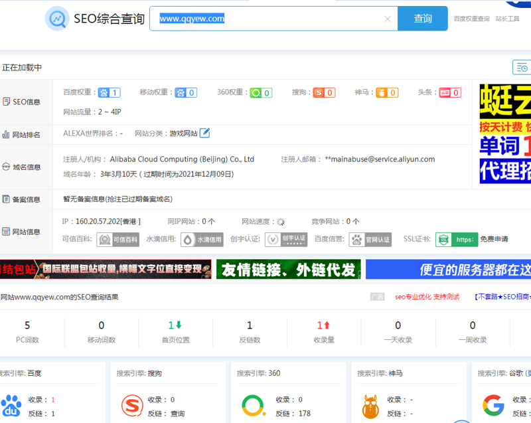
Task: Open the 百度权重查询 link
Action: 471,19
